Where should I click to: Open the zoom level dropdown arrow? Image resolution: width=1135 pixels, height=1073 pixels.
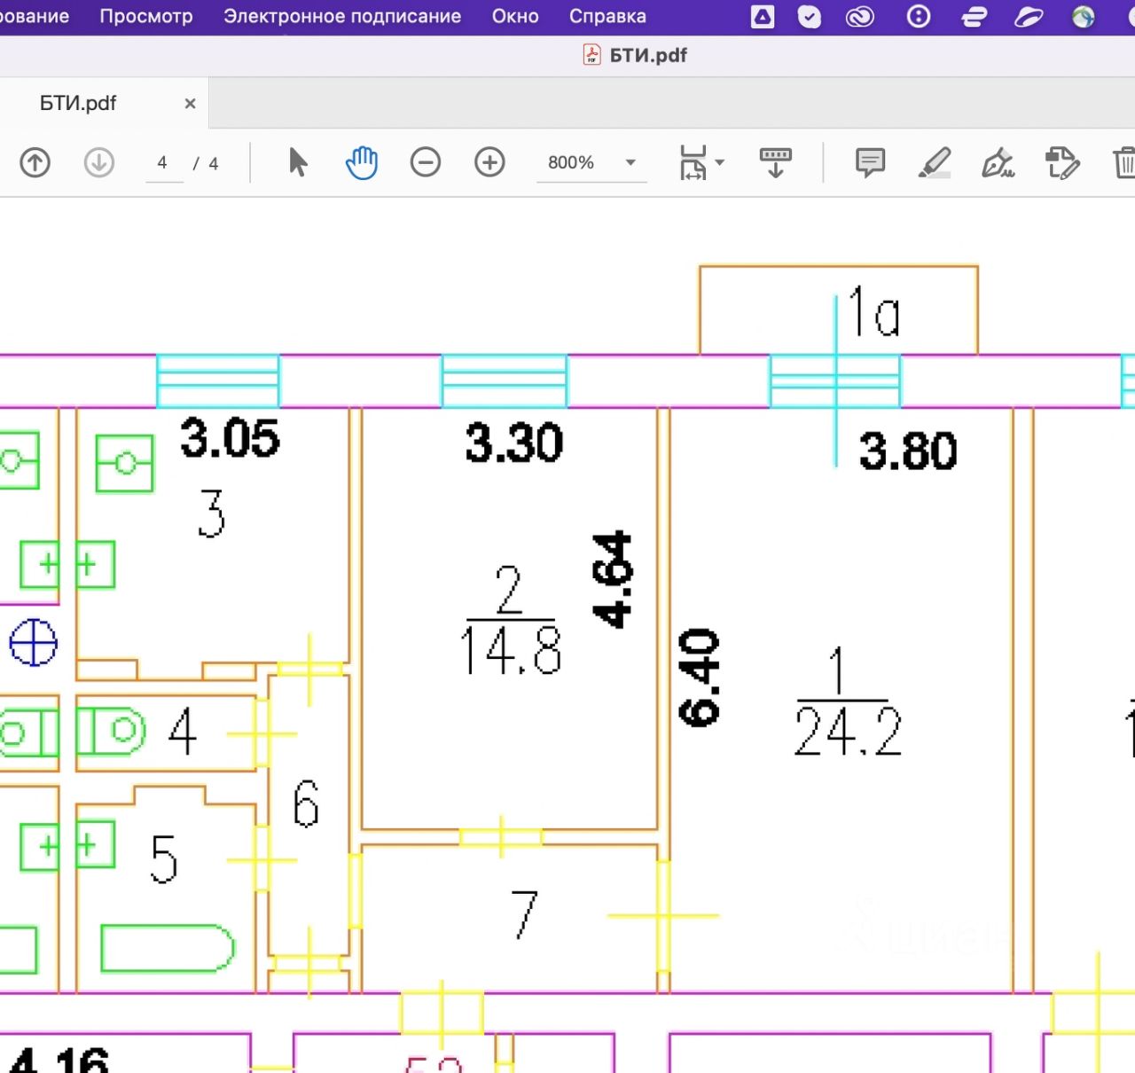[630, 163]
